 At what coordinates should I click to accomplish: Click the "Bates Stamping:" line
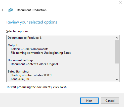tap(19, 71)
